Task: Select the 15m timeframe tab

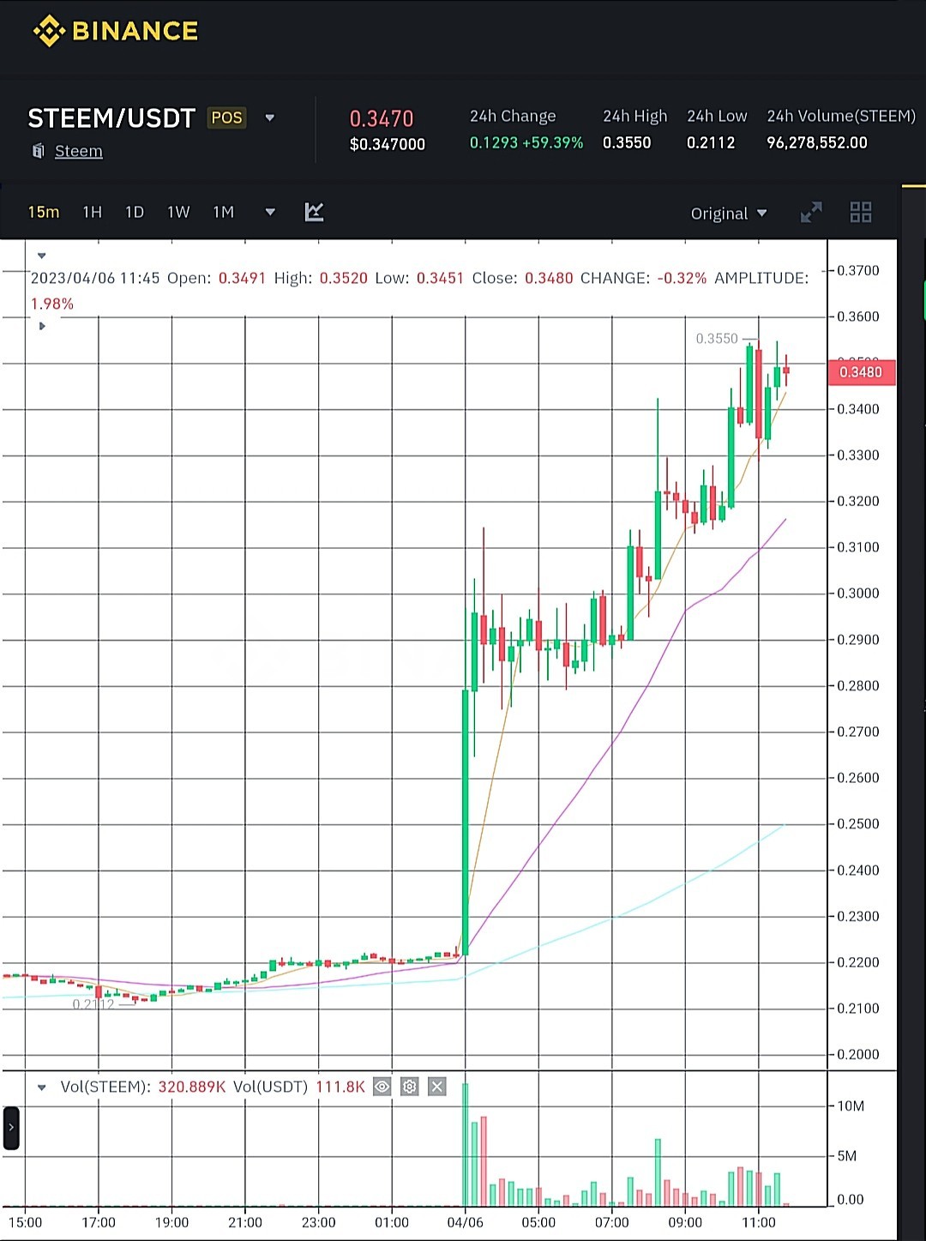Action: coord(44,212)
